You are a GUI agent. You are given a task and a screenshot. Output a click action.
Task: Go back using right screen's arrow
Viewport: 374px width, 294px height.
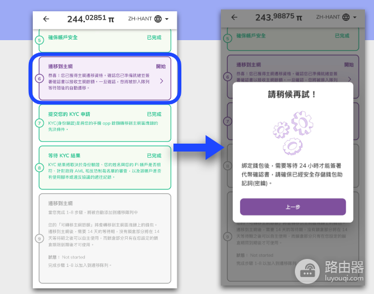(234, 17)
